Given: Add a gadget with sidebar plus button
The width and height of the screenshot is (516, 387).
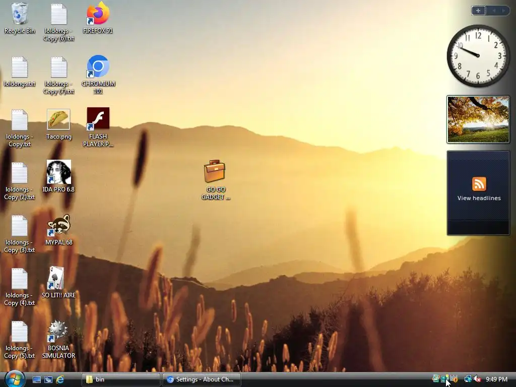Looking at the screenshot, I should tap(478, 11).
